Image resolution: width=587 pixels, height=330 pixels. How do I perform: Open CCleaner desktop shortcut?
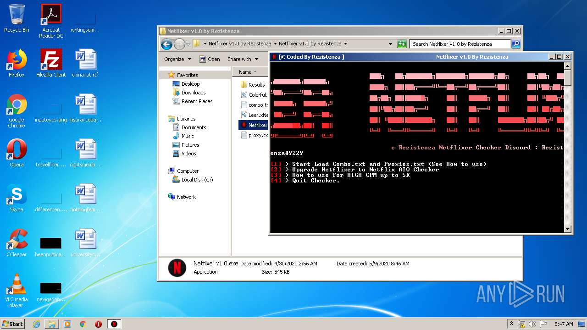17,243
